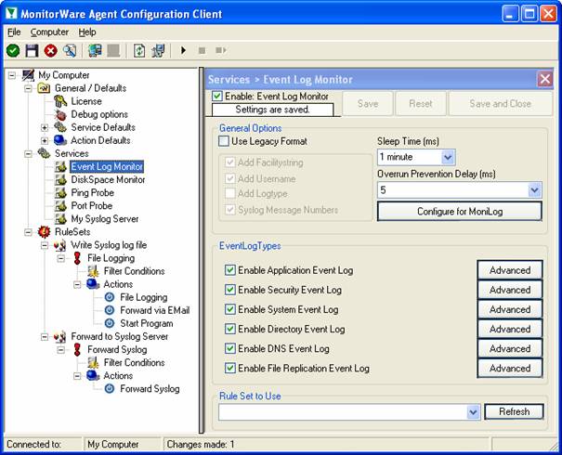Collapse the Write Syslog log file node
The image size is (562, 455).
45,245
